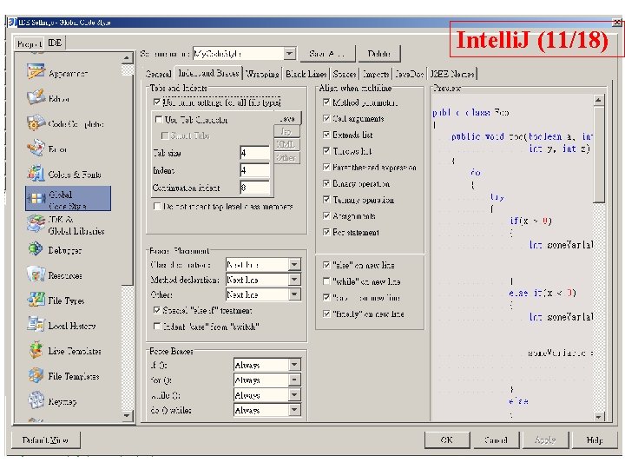Switch to the Project settings tab

(30, 43)
